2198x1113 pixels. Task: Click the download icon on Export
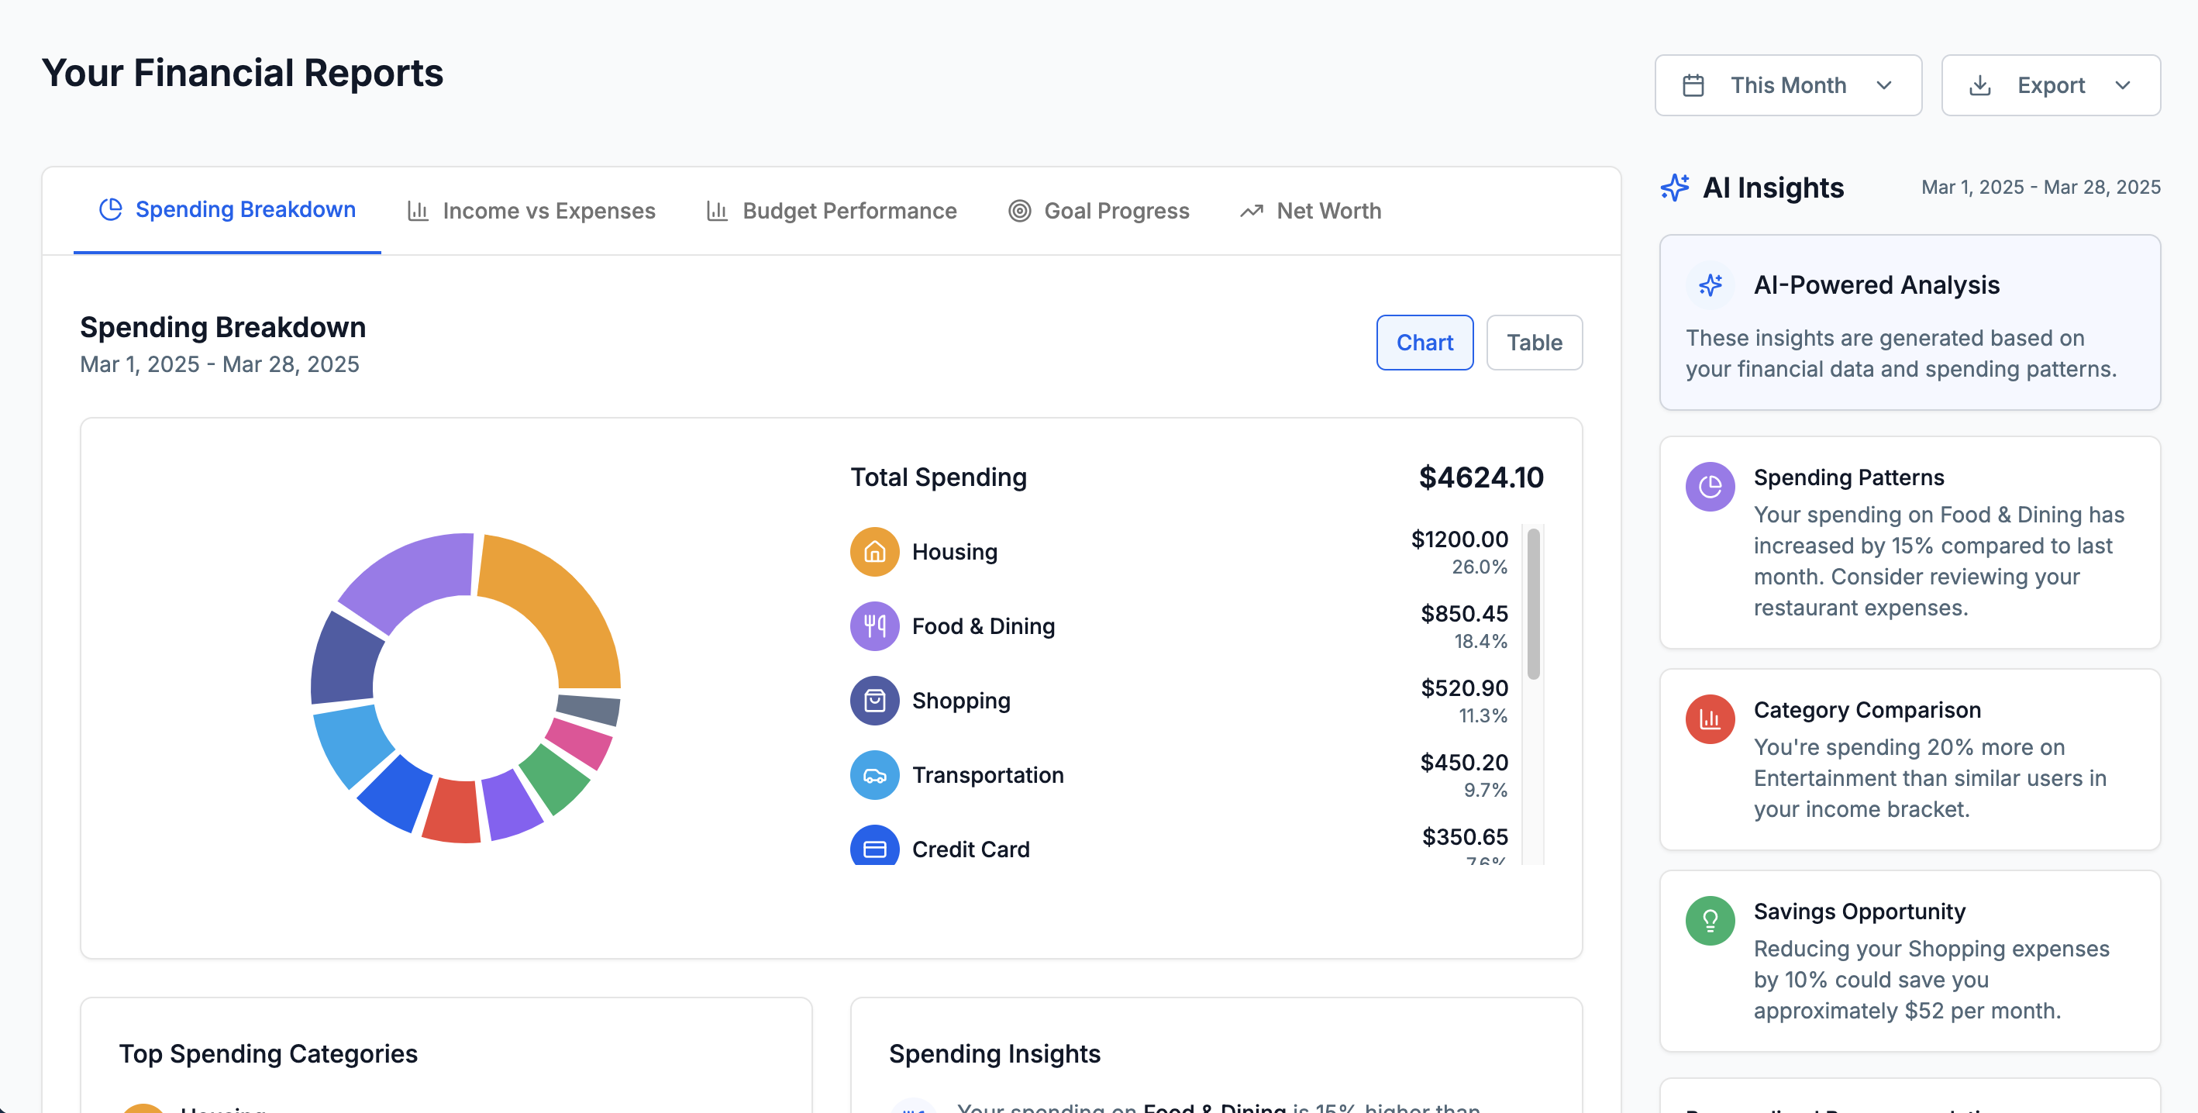tap(1981, 84)
